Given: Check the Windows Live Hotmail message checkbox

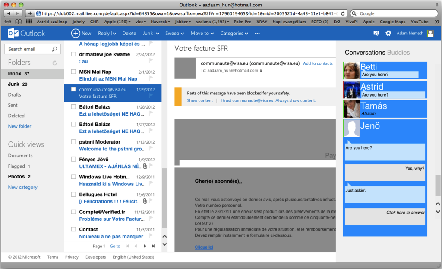Looking at the screenshot, I should tap(73, 177).
